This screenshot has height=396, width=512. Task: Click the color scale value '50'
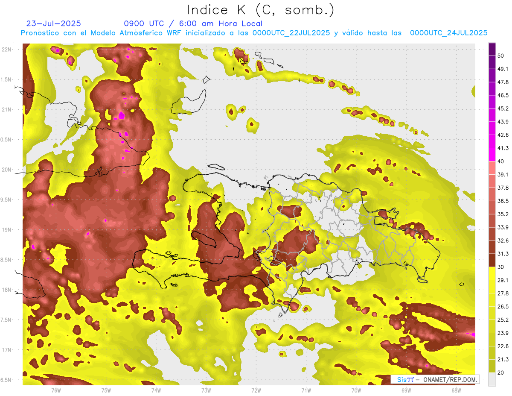pyautogui.click(x=501, y=56)
